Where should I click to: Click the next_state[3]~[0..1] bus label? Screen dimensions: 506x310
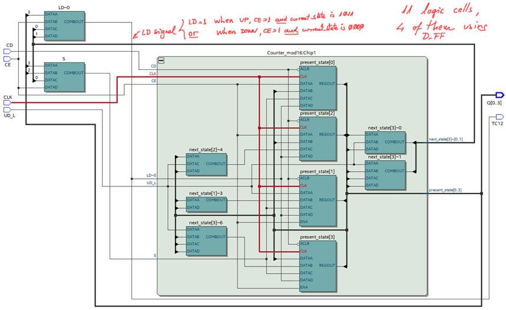point(446,139)
